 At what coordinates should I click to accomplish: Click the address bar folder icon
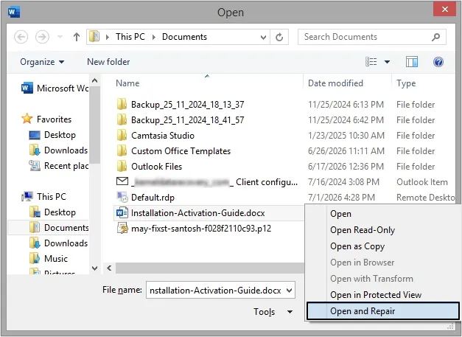[x=94, y=37]
